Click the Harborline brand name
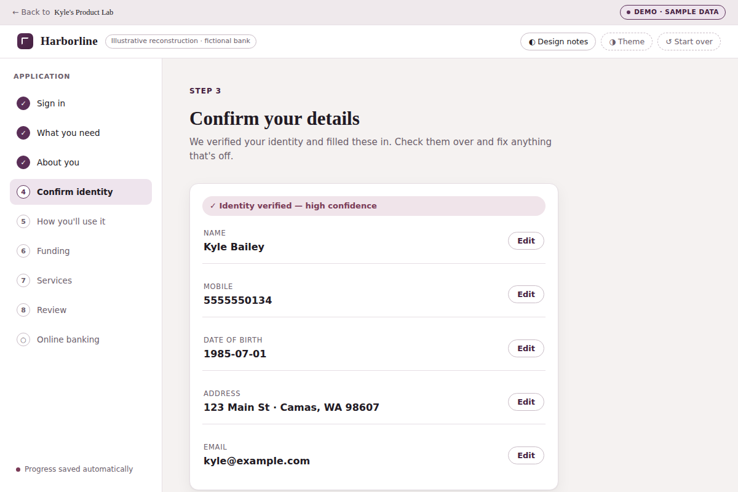Image resolution: width=738 pixels, height=492 pixels. (x=69, y=41)
